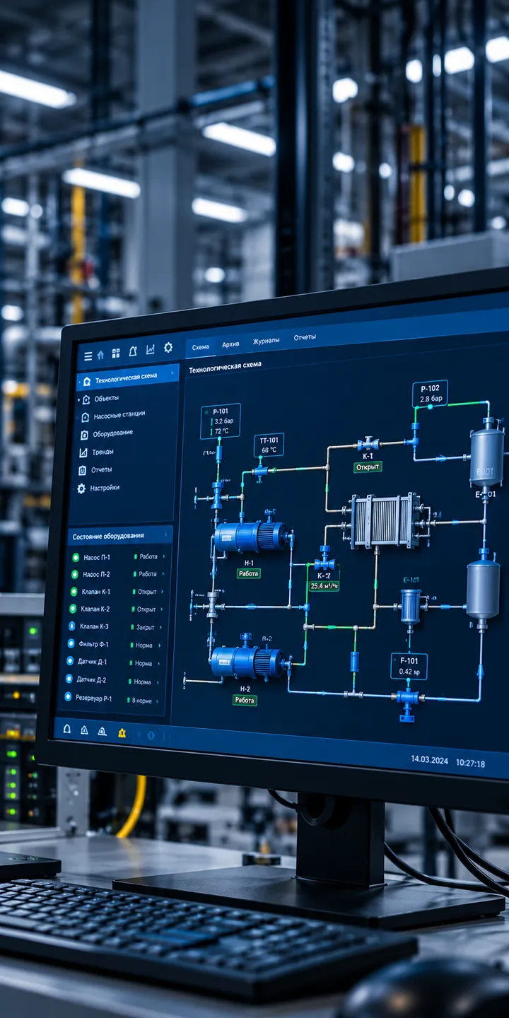The width and height of the screenshot is (509, 1018).
Task: Click the Насос Н-2 pump symbol
Action: (247, 662)
